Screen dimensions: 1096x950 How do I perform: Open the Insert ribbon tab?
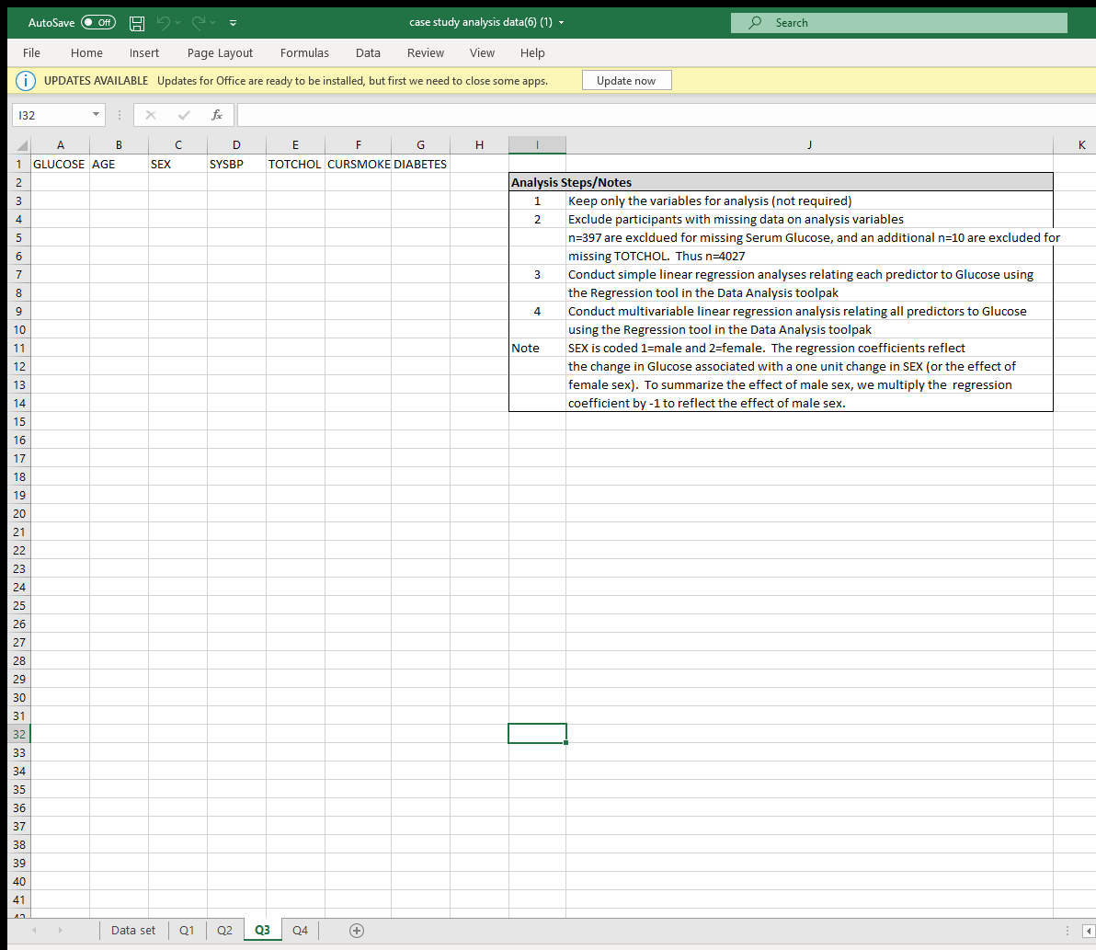(x=144, y=53)
